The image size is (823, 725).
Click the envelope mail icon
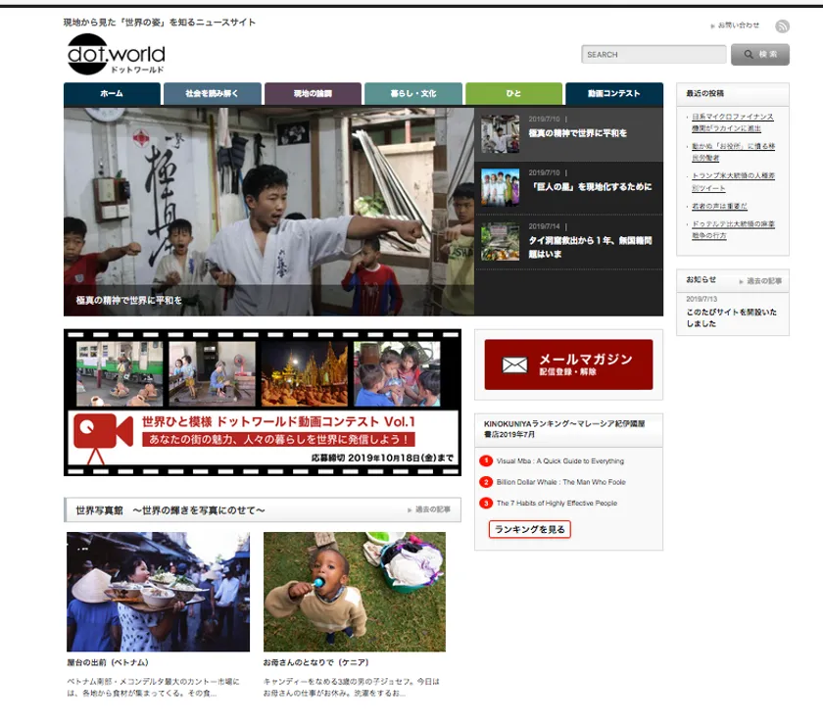coord(514,364)
